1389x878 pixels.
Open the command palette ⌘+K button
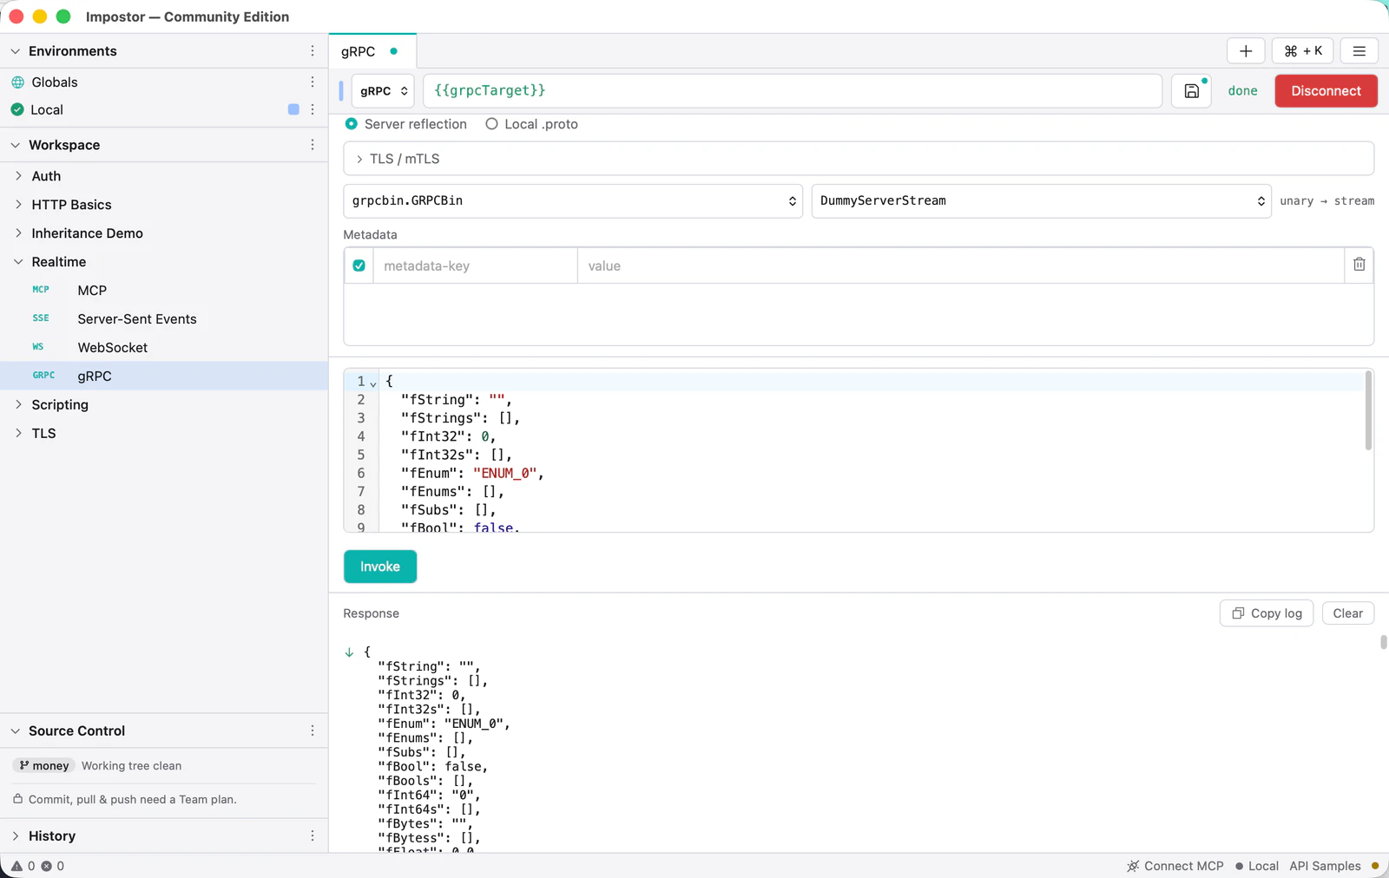[x=1303, y=51]
